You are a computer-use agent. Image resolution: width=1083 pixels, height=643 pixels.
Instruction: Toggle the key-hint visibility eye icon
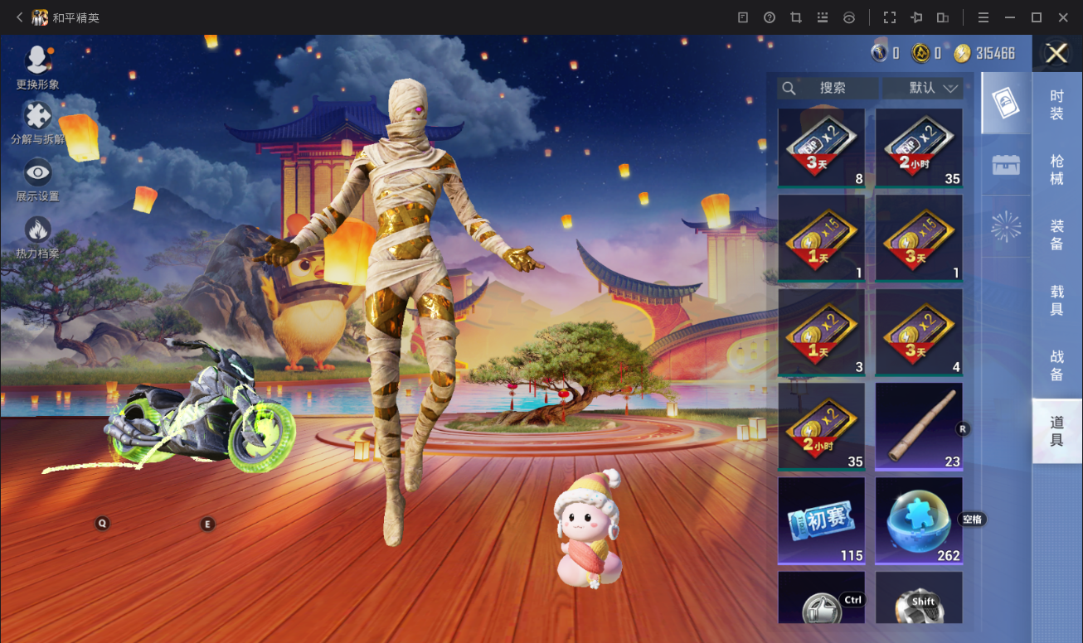click(x=849, y=17)
